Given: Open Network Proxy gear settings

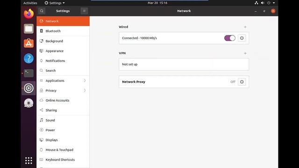Looking at the screenshot, I should click(242, 82).
